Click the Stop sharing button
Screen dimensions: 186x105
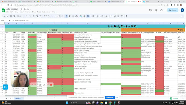click(110, 98)
